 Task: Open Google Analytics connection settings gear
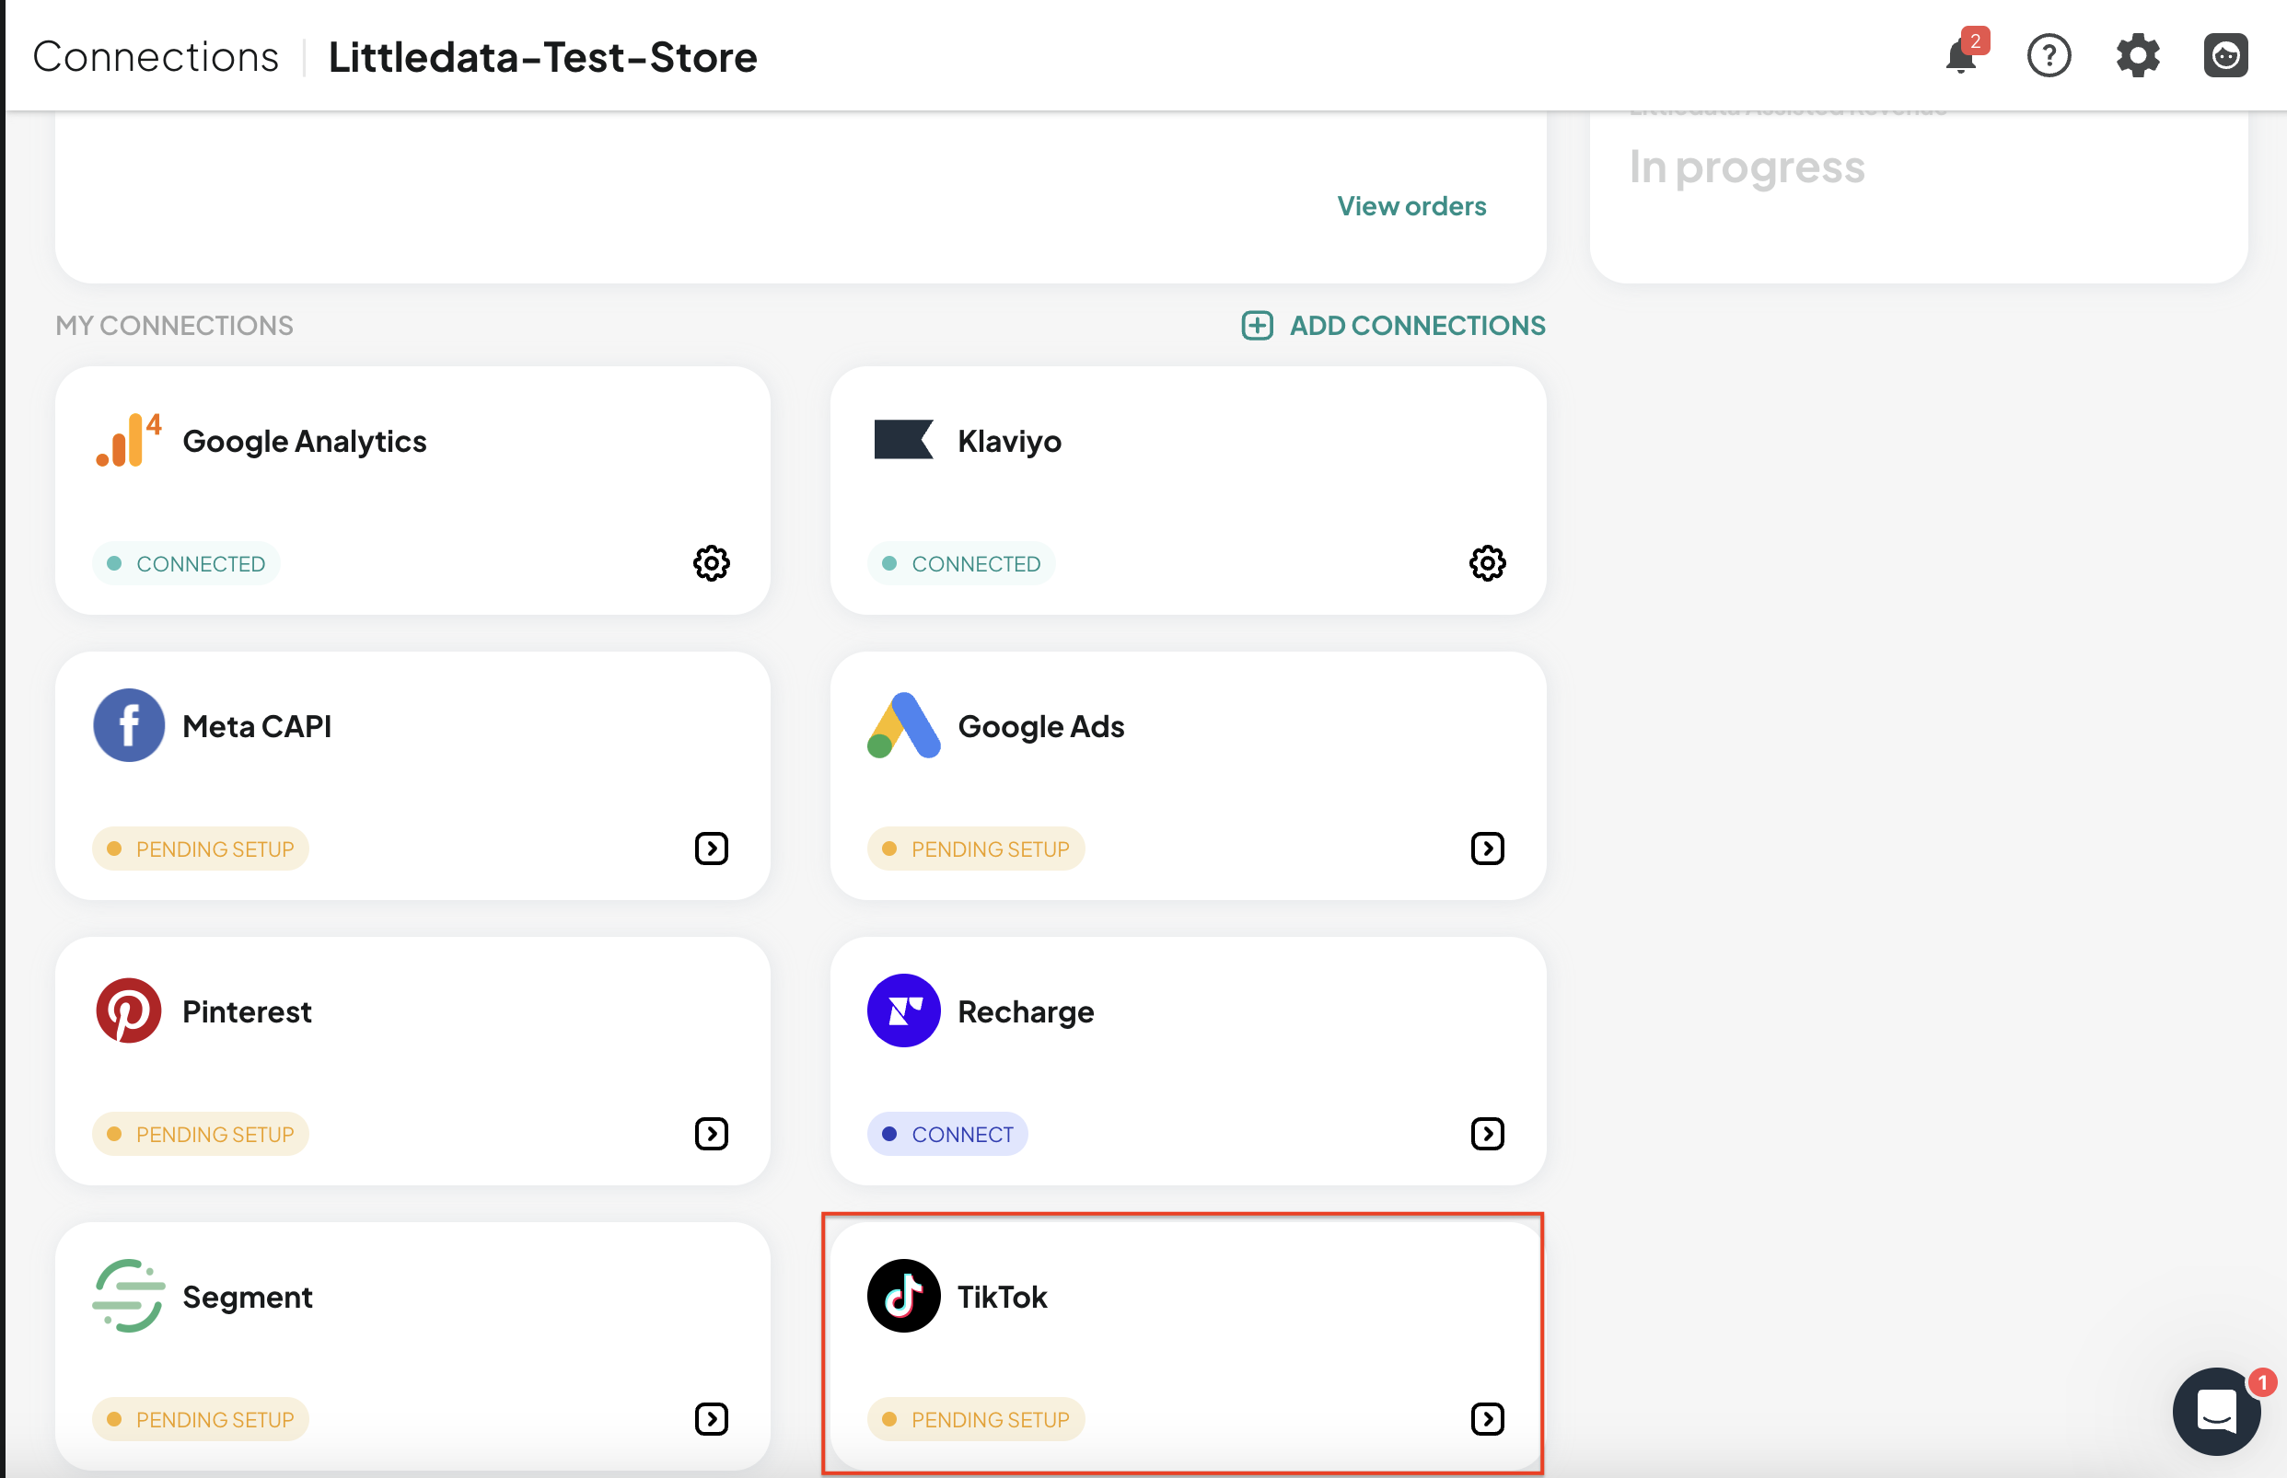pyautogui.click(x=712, y=563)
